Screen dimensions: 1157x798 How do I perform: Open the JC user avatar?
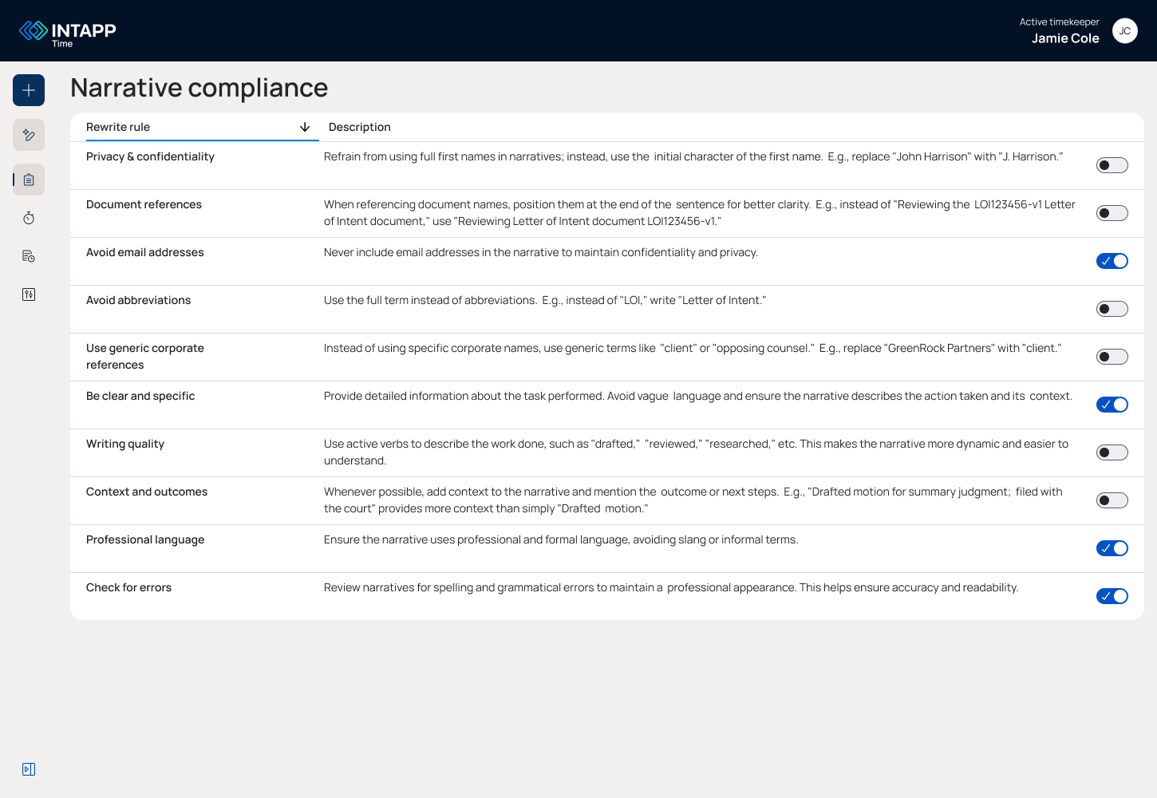(x=1125, y=31)
